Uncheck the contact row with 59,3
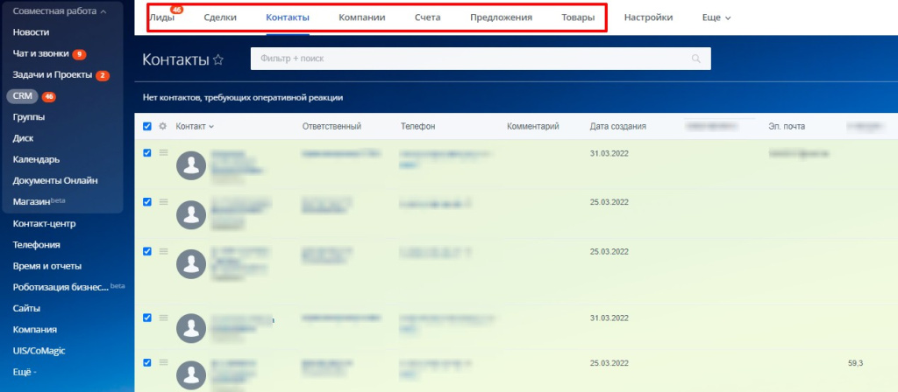This screenshot has height=392, width=898. [x=147, y=362]
